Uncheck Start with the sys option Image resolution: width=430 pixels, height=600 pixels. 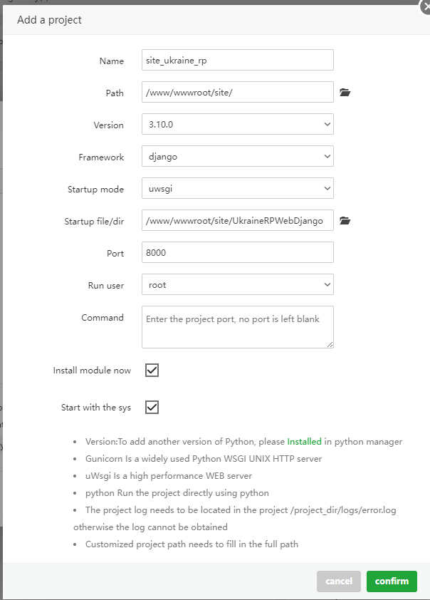pos(152,408)
